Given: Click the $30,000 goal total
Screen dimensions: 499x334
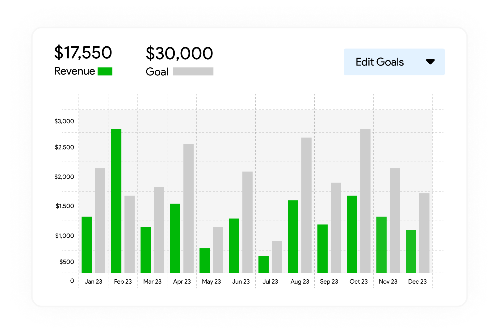Looking at the screenshot, I should [179, 53].
